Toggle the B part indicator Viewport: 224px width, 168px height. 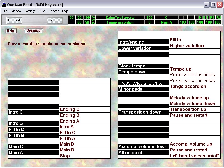pos(204,18)
